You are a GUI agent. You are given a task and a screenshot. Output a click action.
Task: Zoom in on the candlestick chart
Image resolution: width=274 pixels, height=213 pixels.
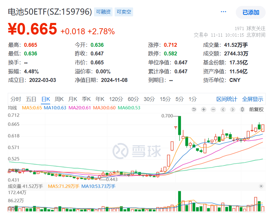click(x=204, y=110)
